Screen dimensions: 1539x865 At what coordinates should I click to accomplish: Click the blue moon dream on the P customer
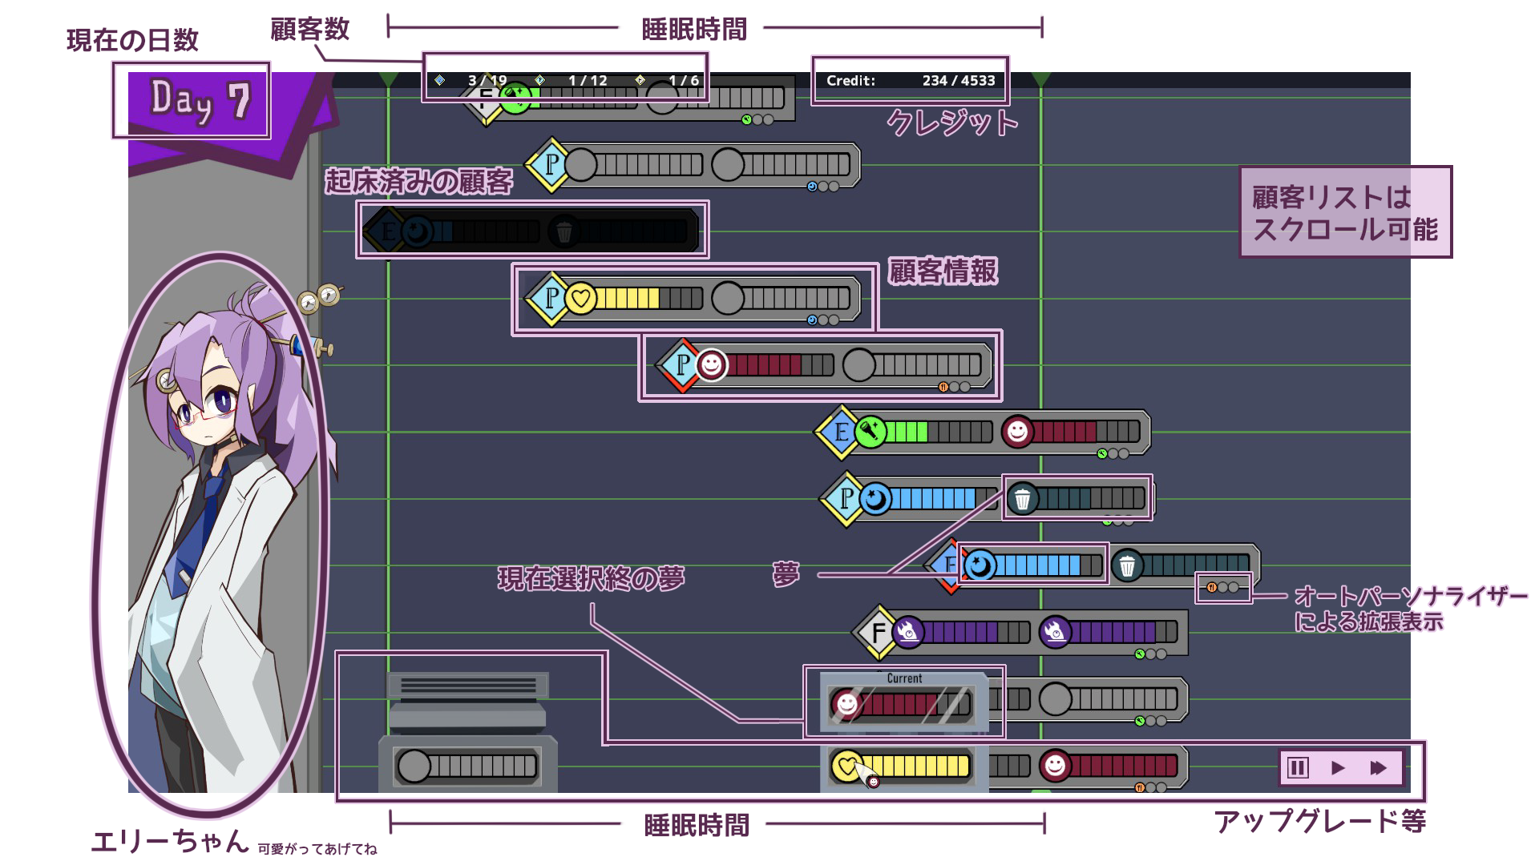[875, 499]
